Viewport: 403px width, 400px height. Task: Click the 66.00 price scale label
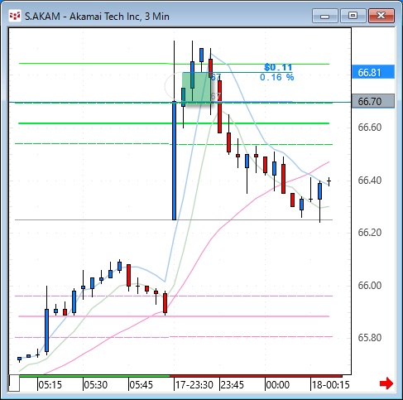pos(370,285)
